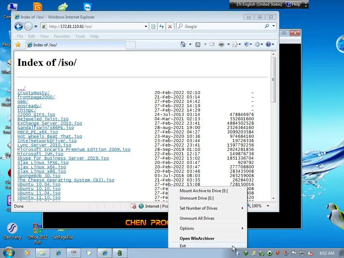Click the vertical scrollbar thumb
This screenshot has width=344, height=258.
pos(273,80)
